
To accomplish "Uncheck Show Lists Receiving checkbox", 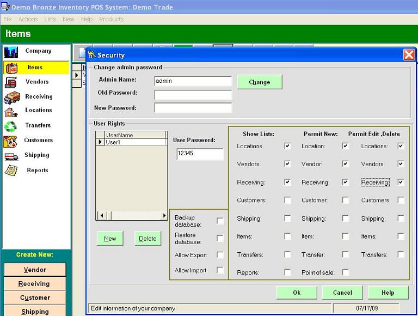I will pyautogui.click(x=287, y=183).
